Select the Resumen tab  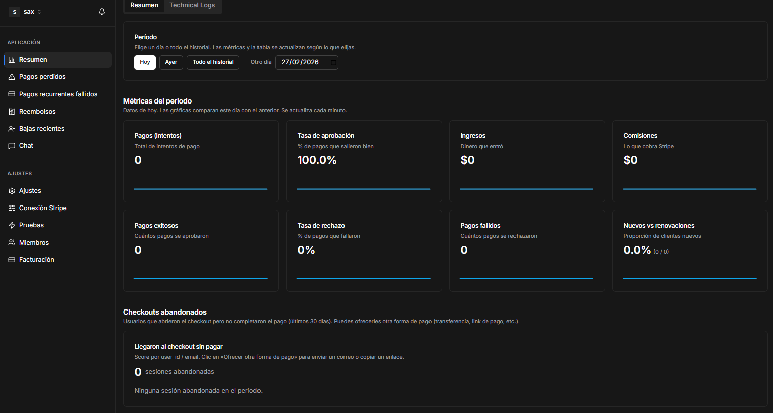pyautogui.click(x=144, y=5)
